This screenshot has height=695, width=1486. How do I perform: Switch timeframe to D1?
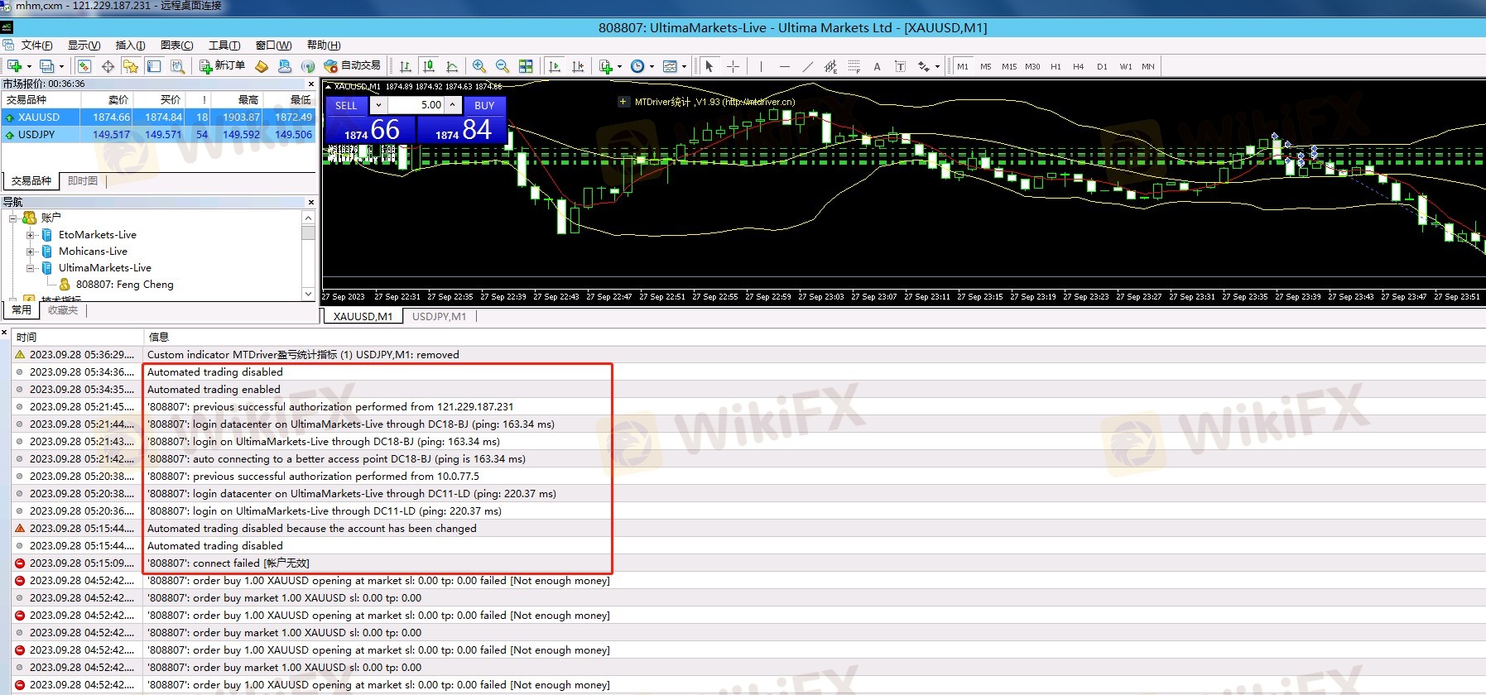1102,66
